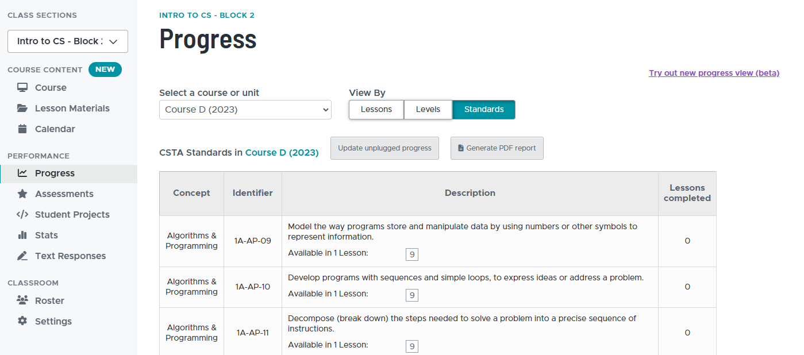Click the Settings gear icon
The width and height of the screenshot is (804, 355).
(22, 322)
